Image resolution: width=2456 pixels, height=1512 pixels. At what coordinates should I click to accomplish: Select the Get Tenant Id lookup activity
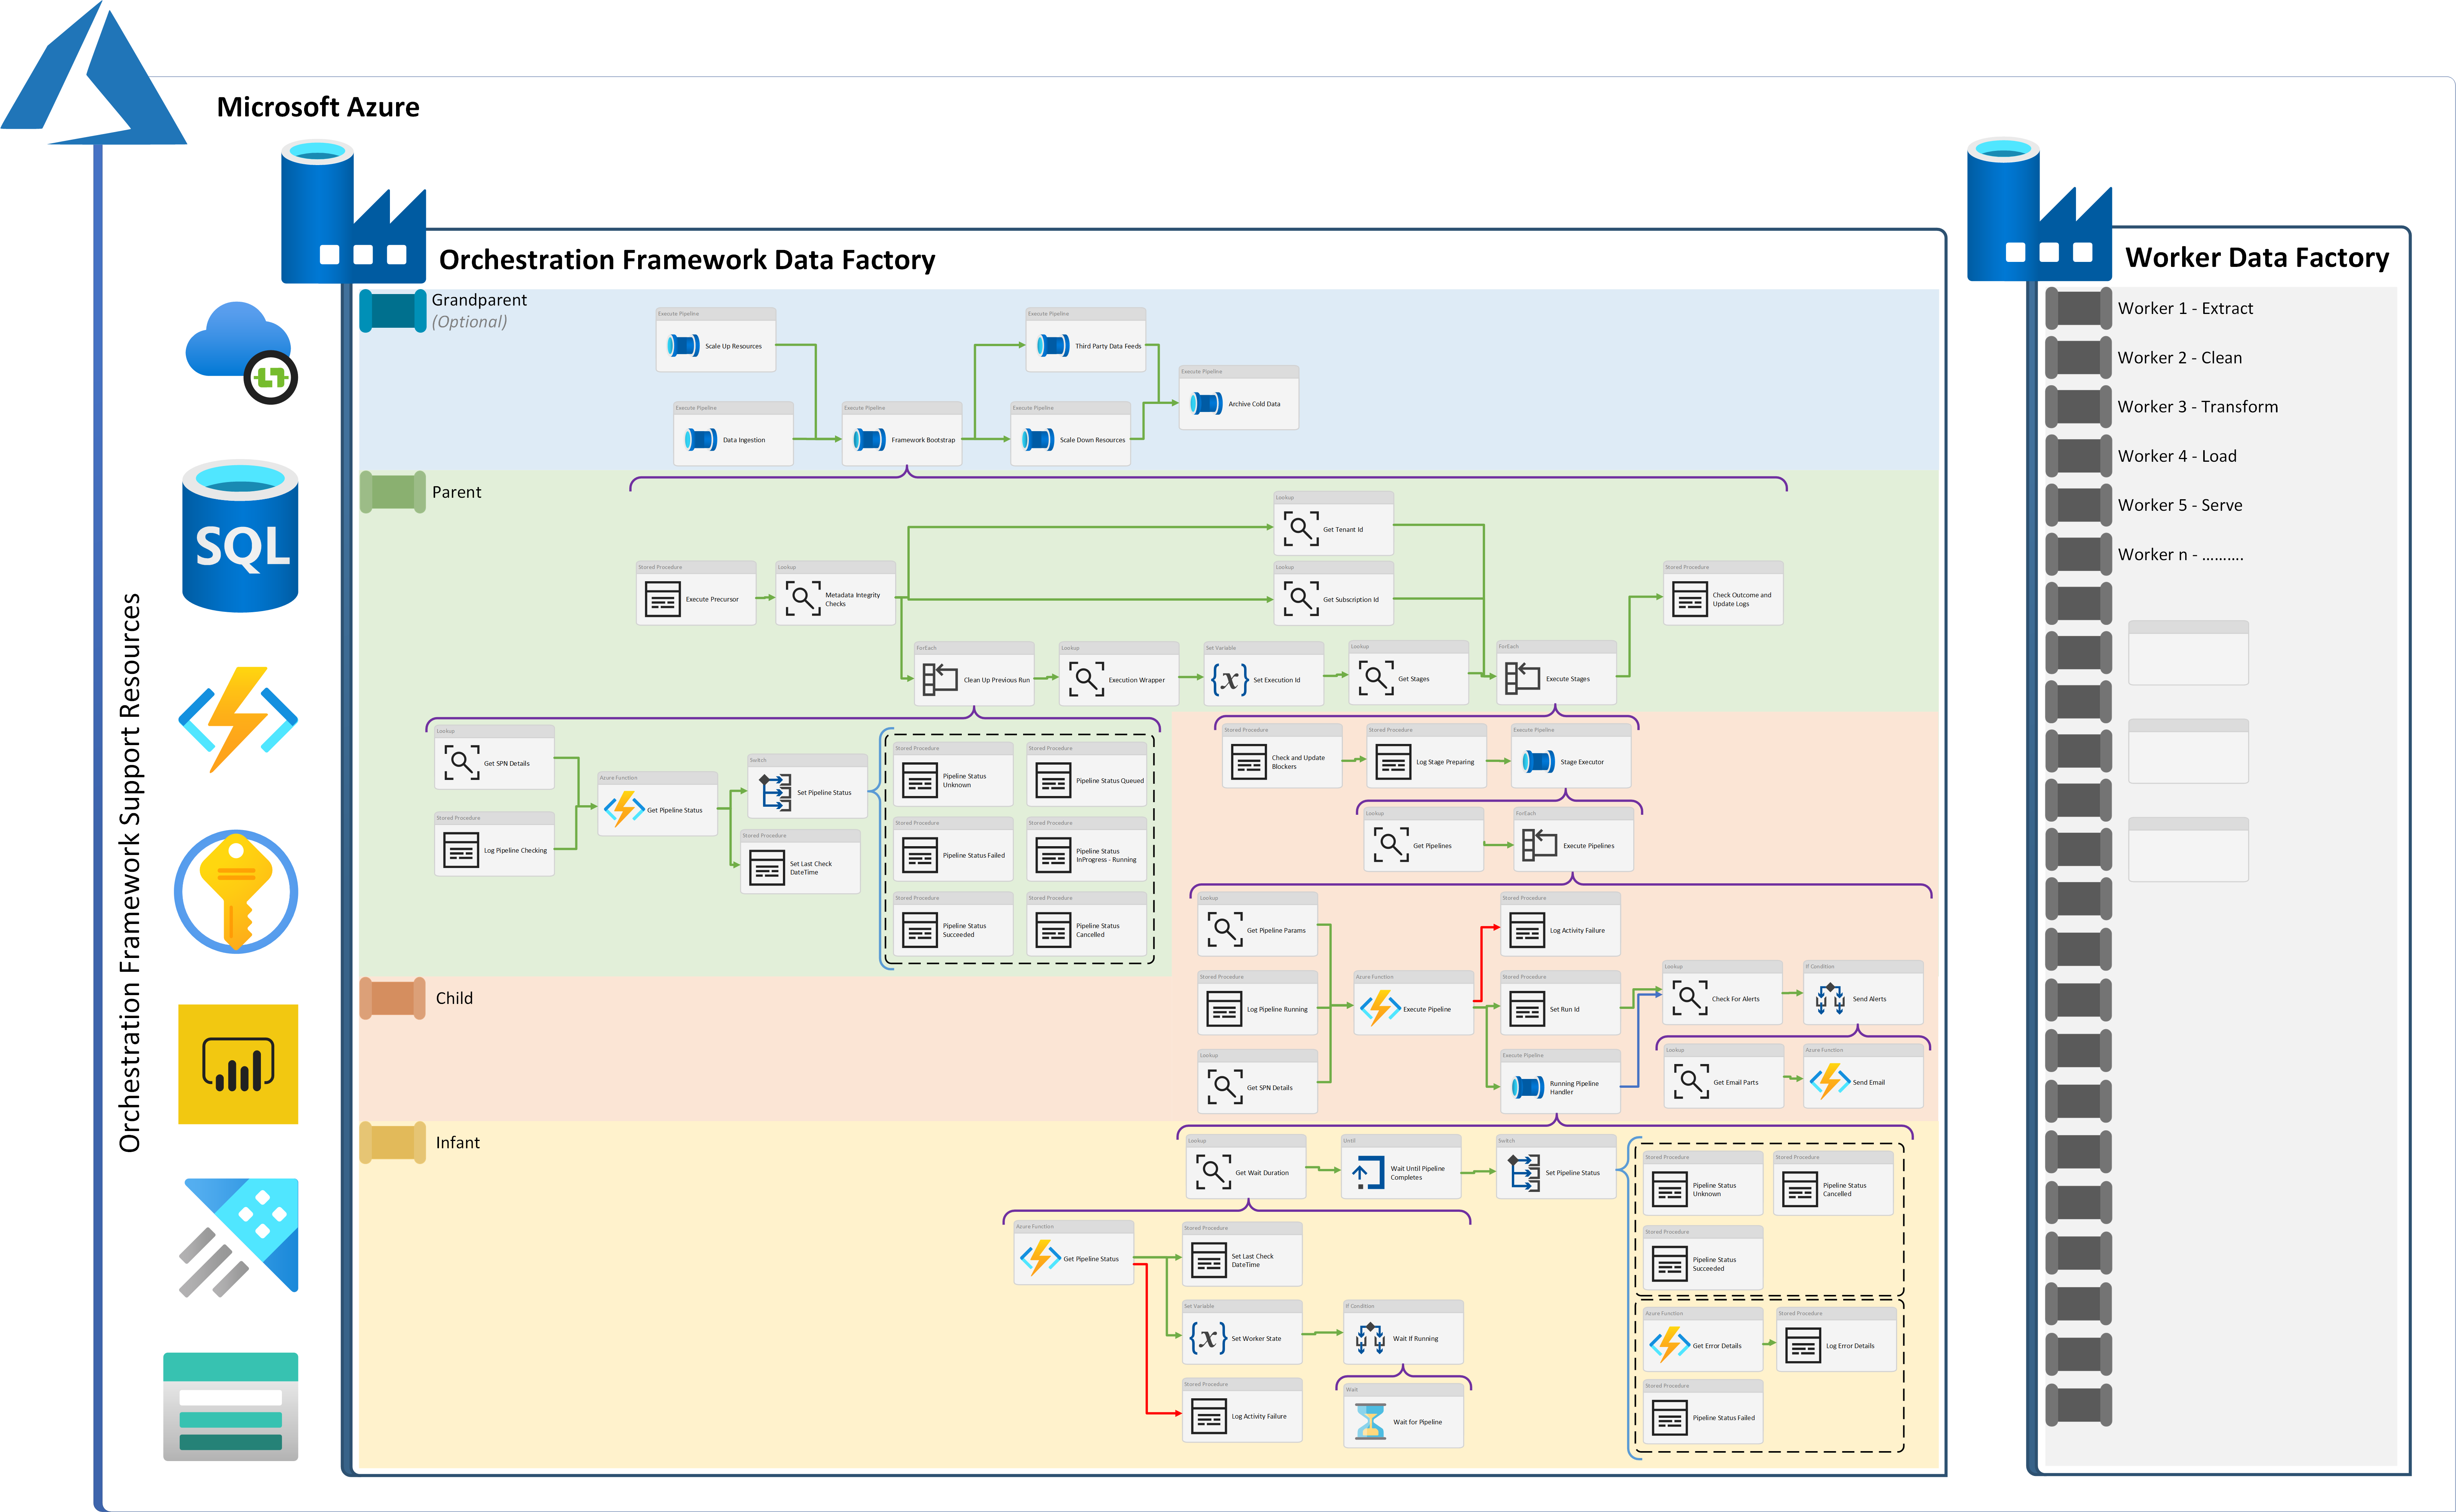pyautogui.click(x=1334, y=523)
